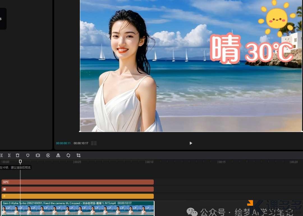Click the 00:00:00:11 timecode display
The height and width of the screenshot is (216, 303).
point(63,143)
